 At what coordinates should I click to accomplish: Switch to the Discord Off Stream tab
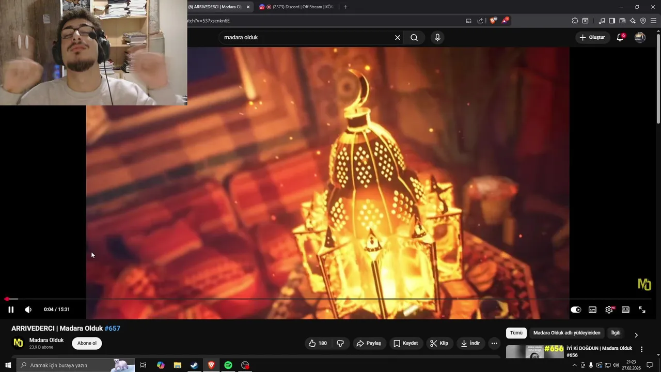(x=296, y=7)
